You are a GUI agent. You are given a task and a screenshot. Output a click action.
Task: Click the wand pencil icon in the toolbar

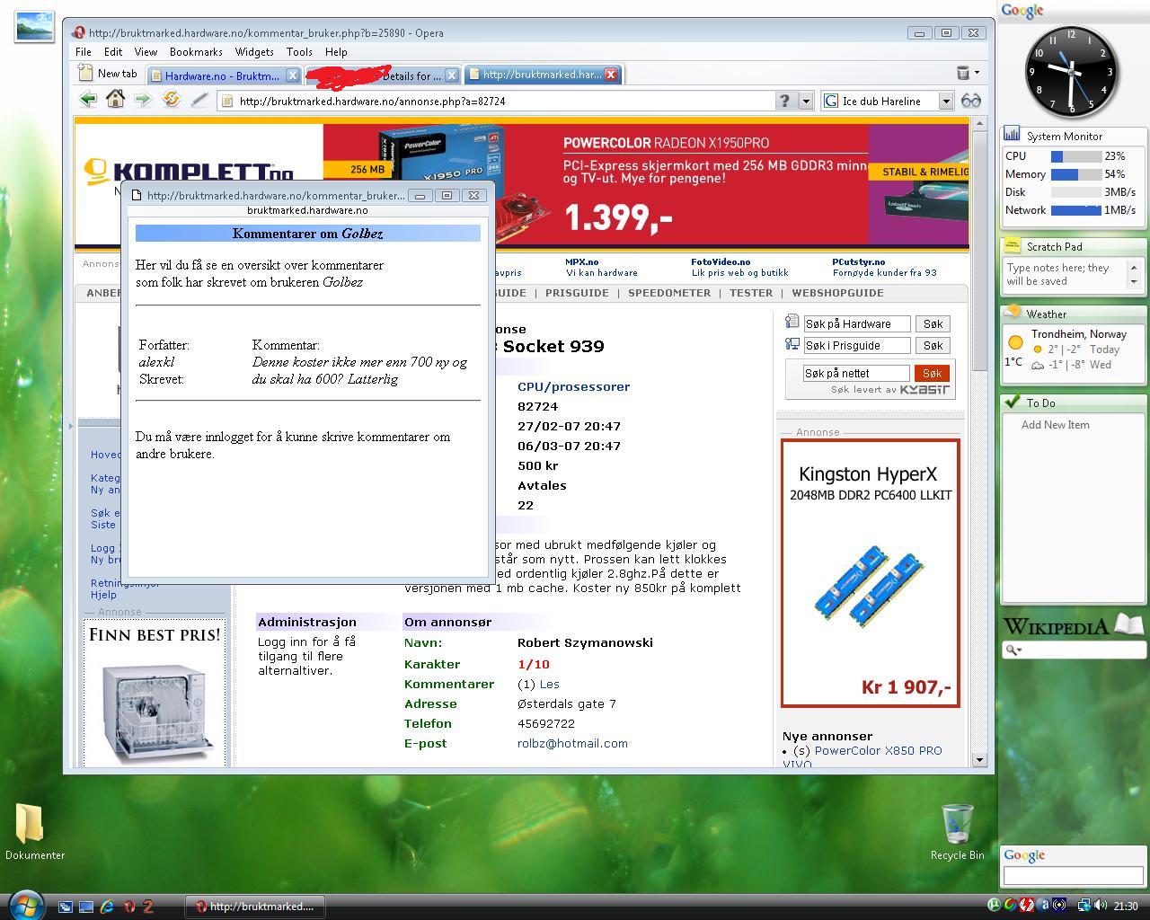tap(199, 100)
